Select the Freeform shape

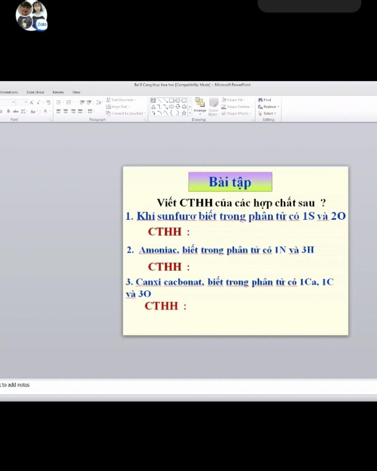click(x=184, y=107)
